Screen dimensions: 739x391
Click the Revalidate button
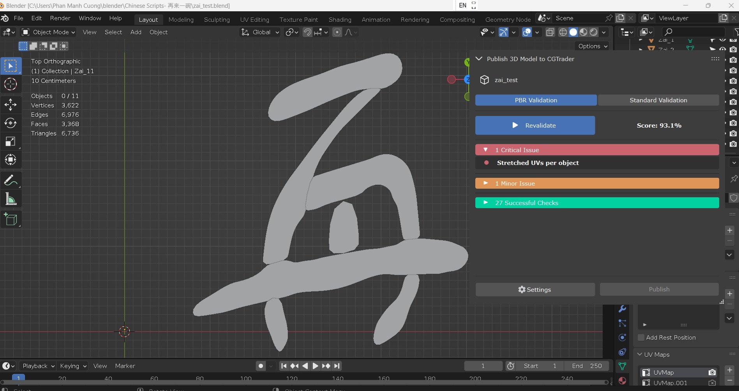click(535, 125)
